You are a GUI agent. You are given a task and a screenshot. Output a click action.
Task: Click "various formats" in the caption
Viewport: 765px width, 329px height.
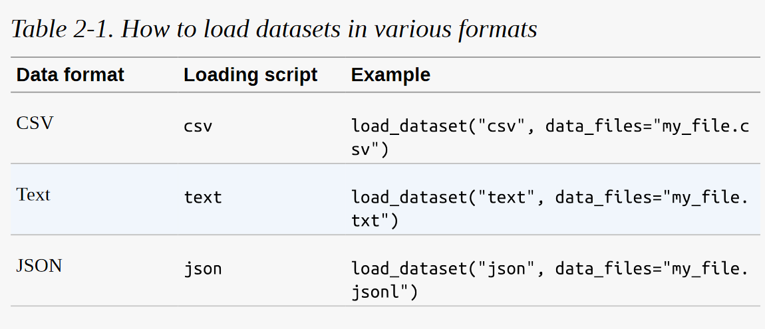click(x=456, y=29)
